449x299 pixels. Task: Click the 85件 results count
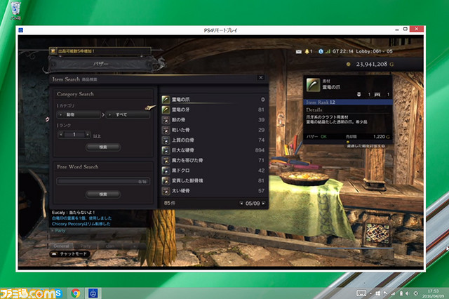[169, 203]
